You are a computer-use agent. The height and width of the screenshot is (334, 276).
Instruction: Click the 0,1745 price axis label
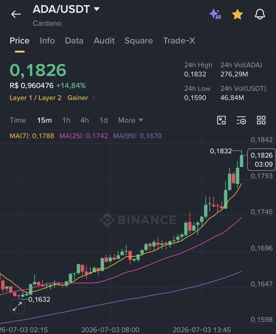coord(262,212)
